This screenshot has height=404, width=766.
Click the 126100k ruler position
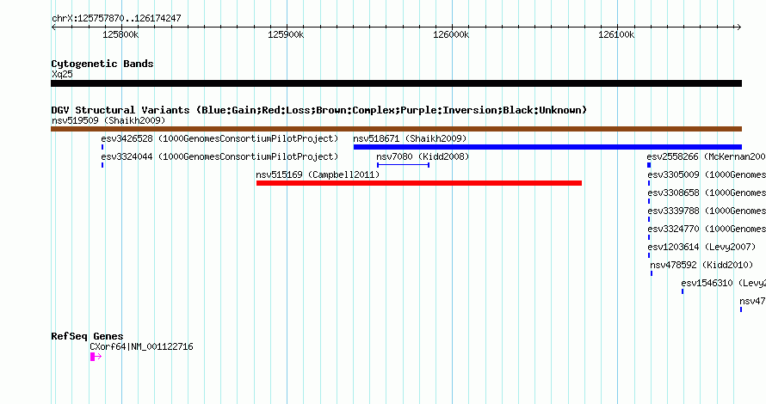click(x=616, y=34)
